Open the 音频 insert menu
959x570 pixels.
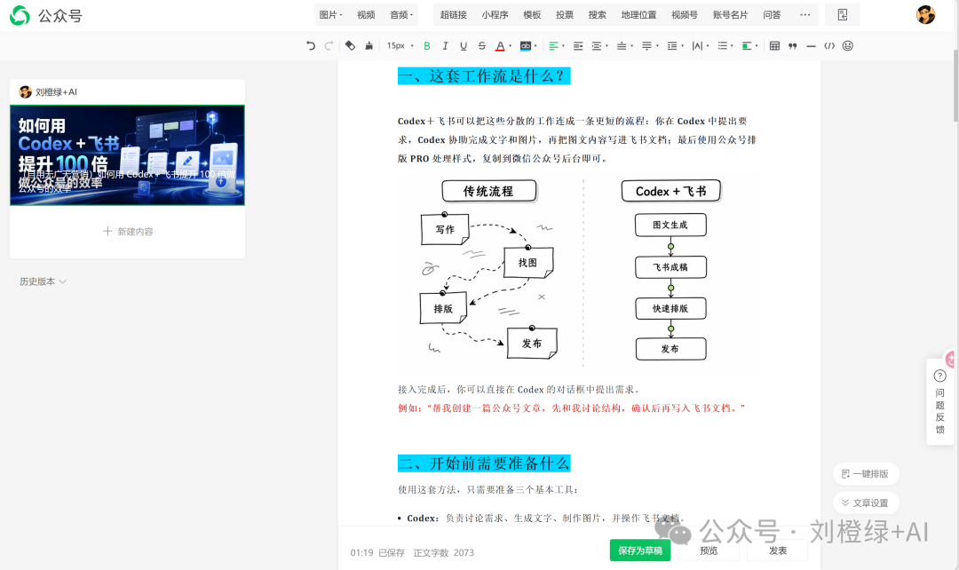pyautogui.click(x=401, y=15)
